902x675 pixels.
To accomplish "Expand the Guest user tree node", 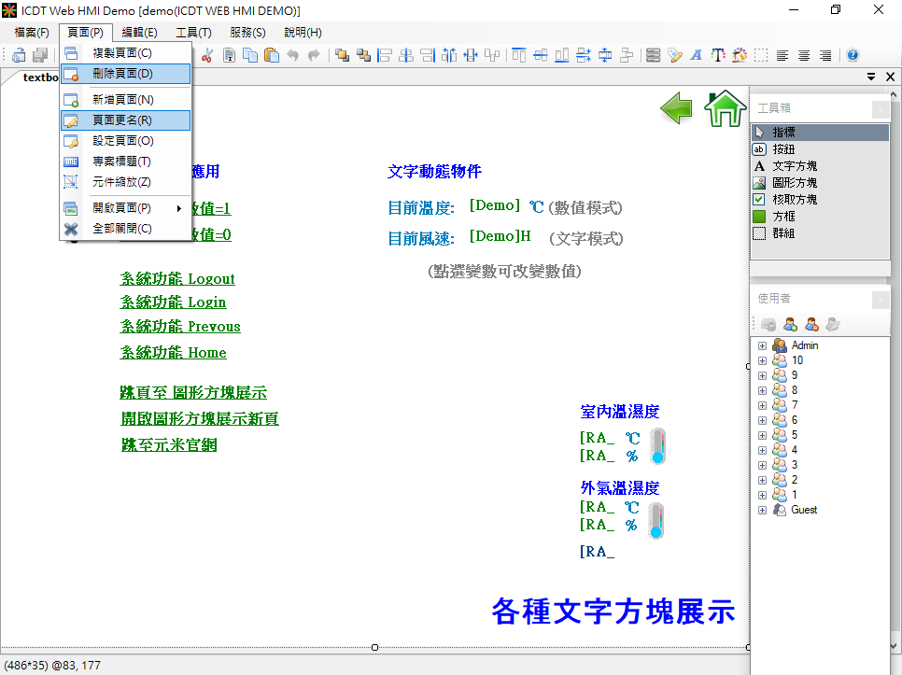I will click(762, 510).
